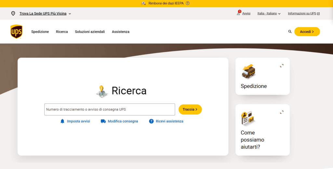Image resolution: width=333 pixels, height=169 pixels.
Task: Open the Spedizione navigation menu
Action: coord(40,32)
